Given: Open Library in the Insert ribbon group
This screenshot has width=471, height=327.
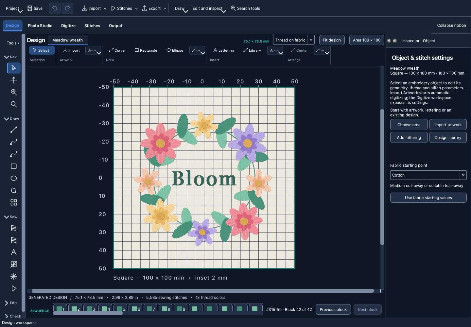Looking at the screenshot, I should 252,50.
